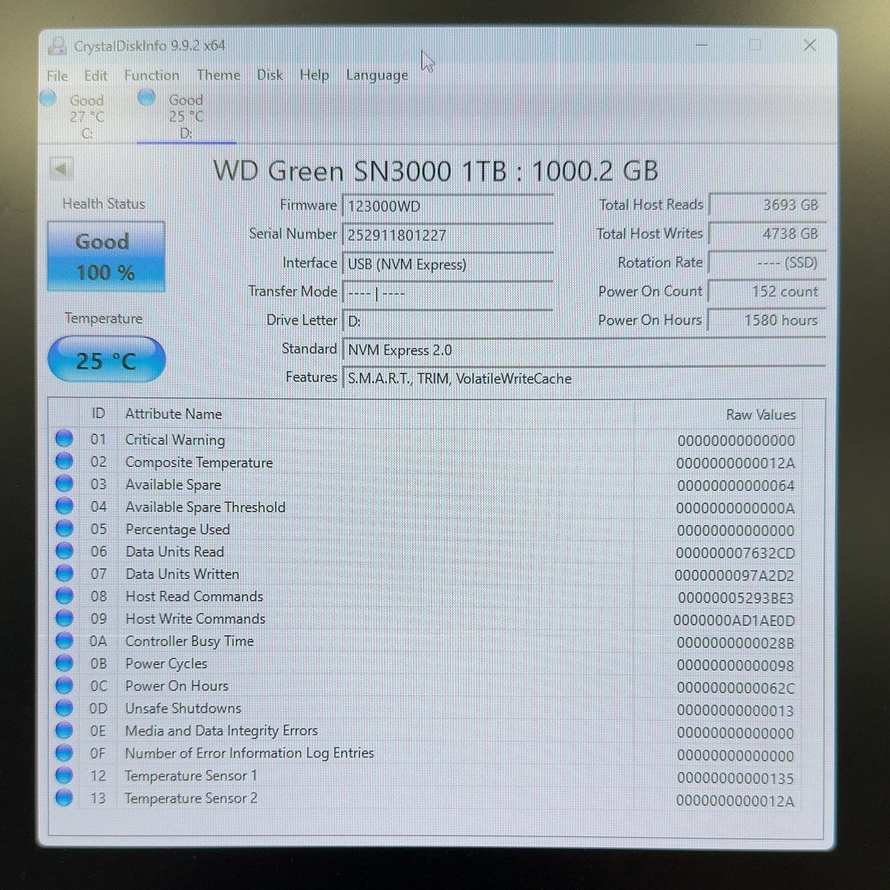Select the Unsafe Shutdowns attribute name
This screenshot has height=890, width=890.
point(183,708)
